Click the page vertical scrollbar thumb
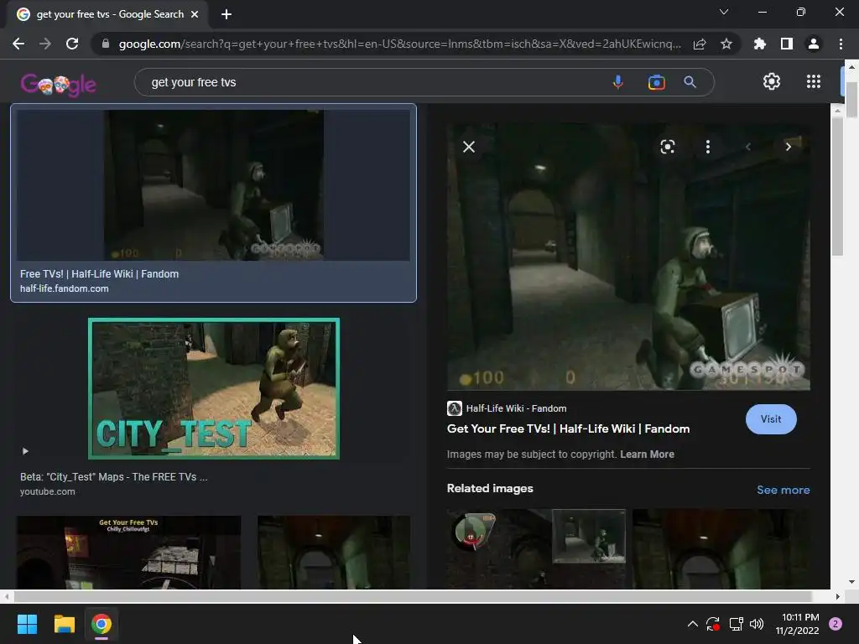The width and height of the screenshot is (859, 644). click(851, 99)
